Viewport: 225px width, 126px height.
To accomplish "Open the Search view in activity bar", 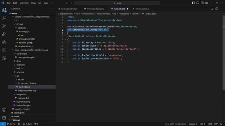I will coord(4,18).
